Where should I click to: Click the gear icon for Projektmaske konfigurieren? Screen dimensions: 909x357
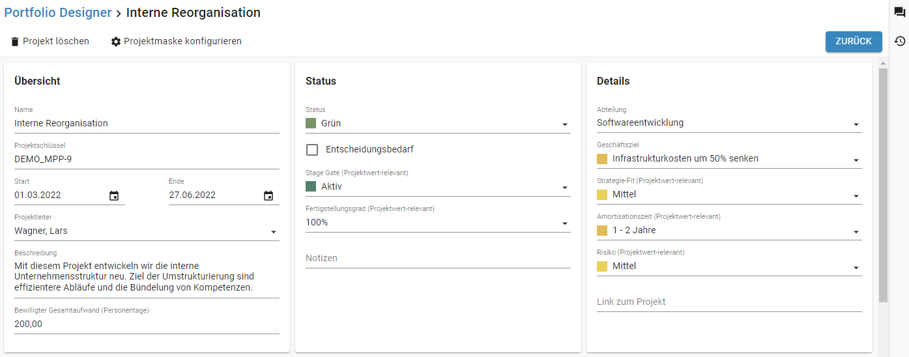point(116,42)
